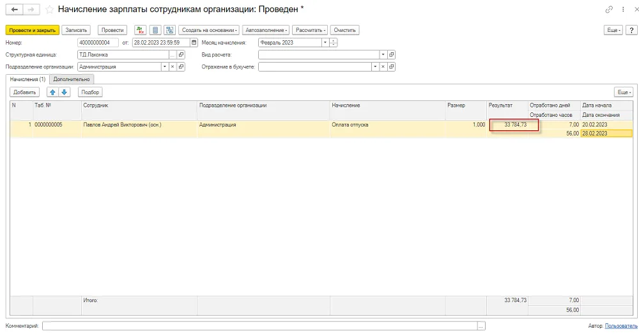This screenshot has width=639, height=336.
Task: Open comment editor via ellipsis button
Action: coord(481,326)
